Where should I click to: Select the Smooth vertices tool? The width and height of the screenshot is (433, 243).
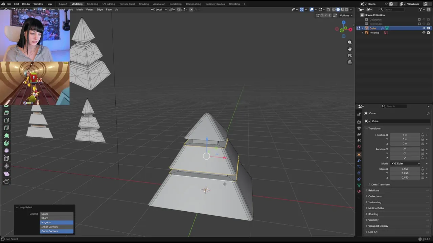click(x=6, y=151)
